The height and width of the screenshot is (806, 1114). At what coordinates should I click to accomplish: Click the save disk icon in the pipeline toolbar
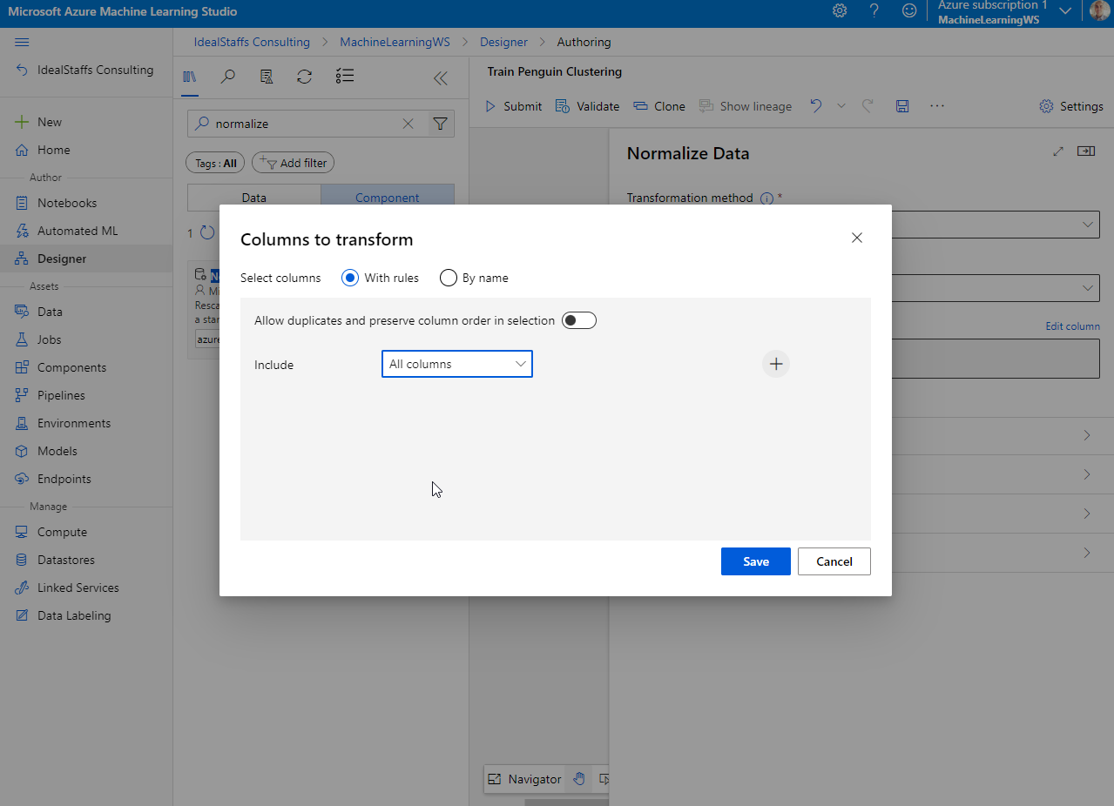tap(902, 106)
